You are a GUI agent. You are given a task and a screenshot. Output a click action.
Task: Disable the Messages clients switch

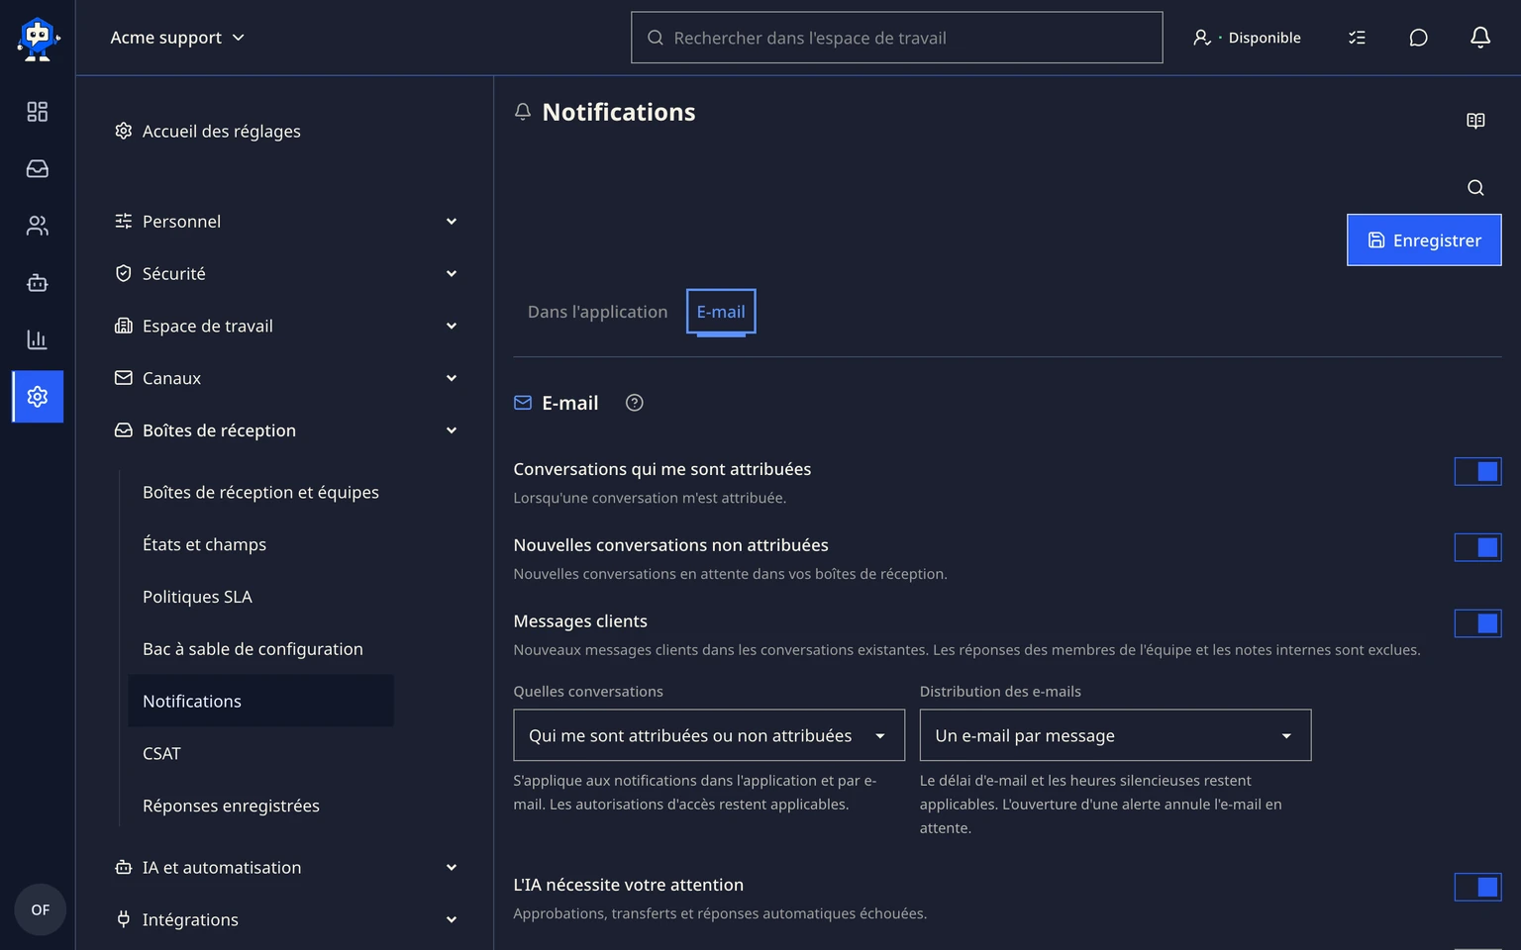pyautogui.click(x=1477, y=623)
